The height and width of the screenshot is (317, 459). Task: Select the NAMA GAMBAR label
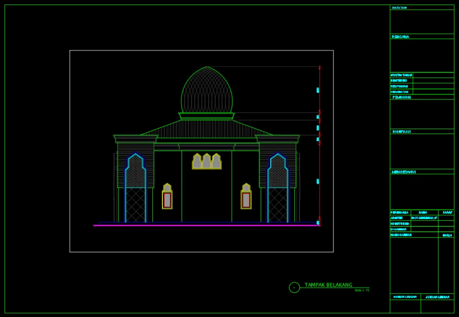tap(401, 235)
